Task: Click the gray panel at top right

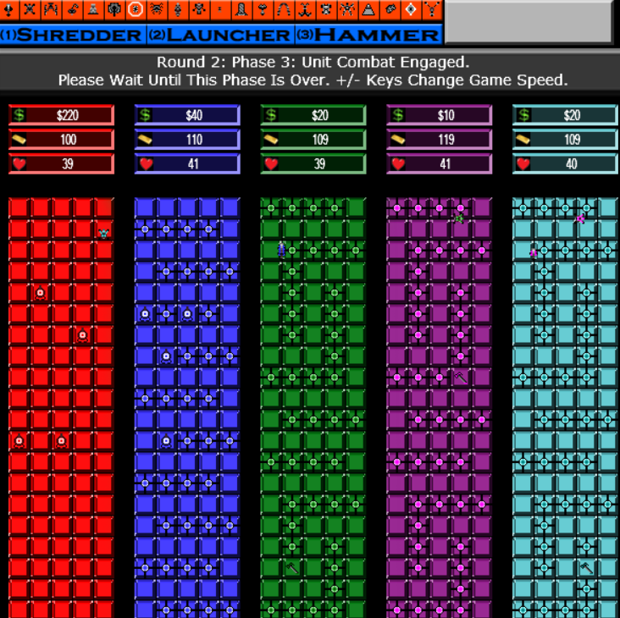Action: coord(528,22)
